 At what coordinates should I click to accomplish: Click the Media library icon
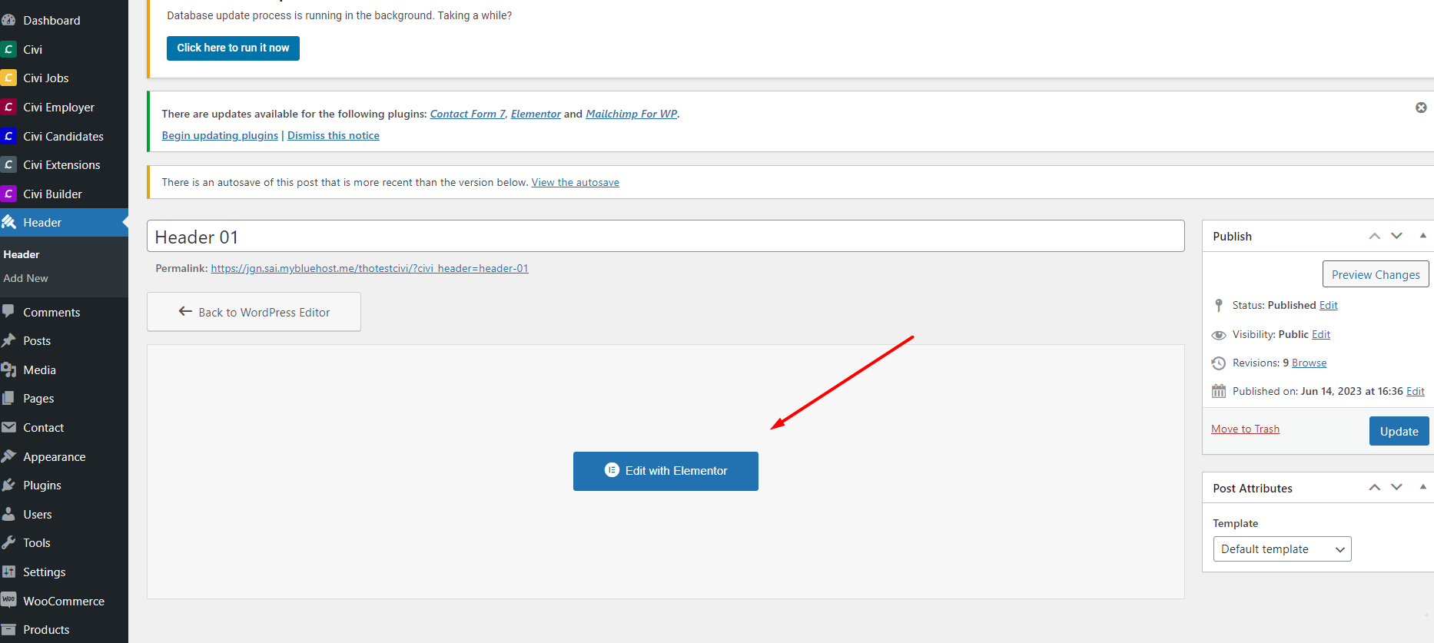pos(8,370)
